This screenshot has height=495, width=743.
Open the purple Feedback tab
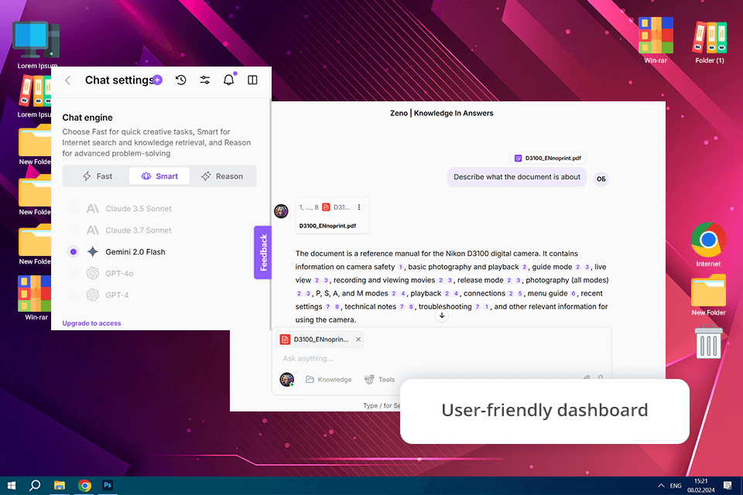(x=263, y=252)
